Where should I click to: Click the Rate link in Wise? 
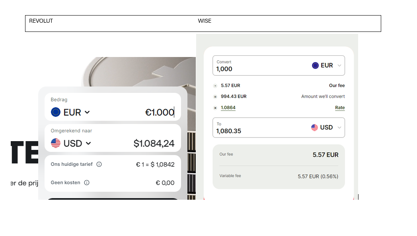point(340,108)
